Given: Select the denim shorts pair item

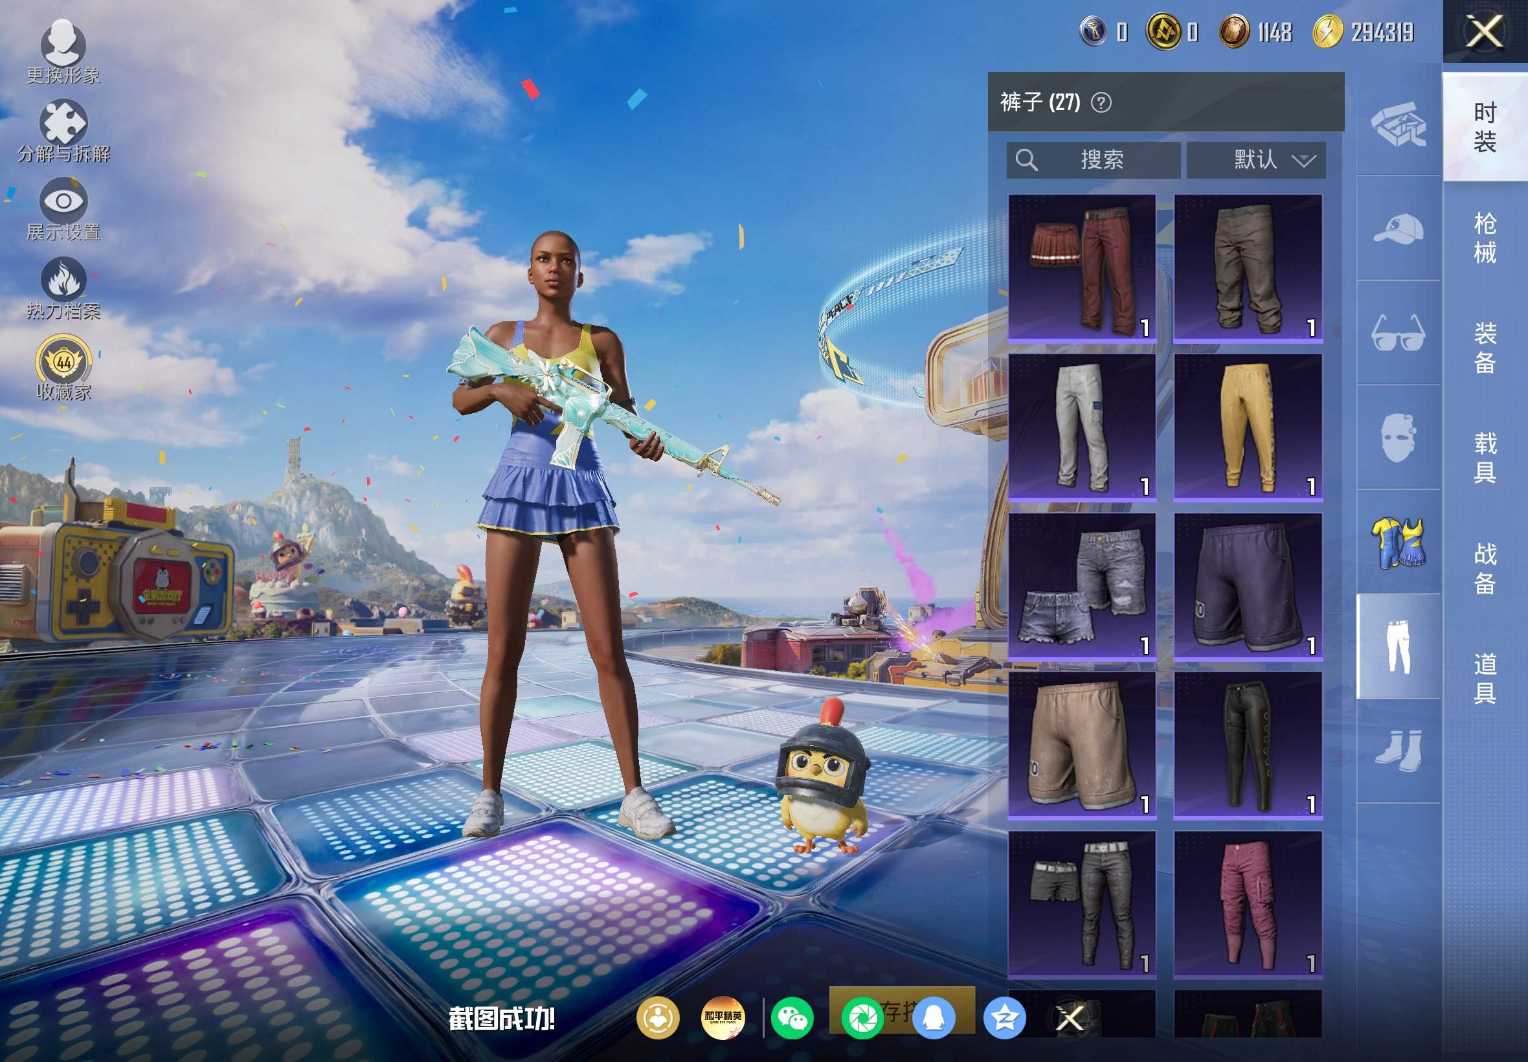Looking at the screenshot, I should [x=1082, y=587].
